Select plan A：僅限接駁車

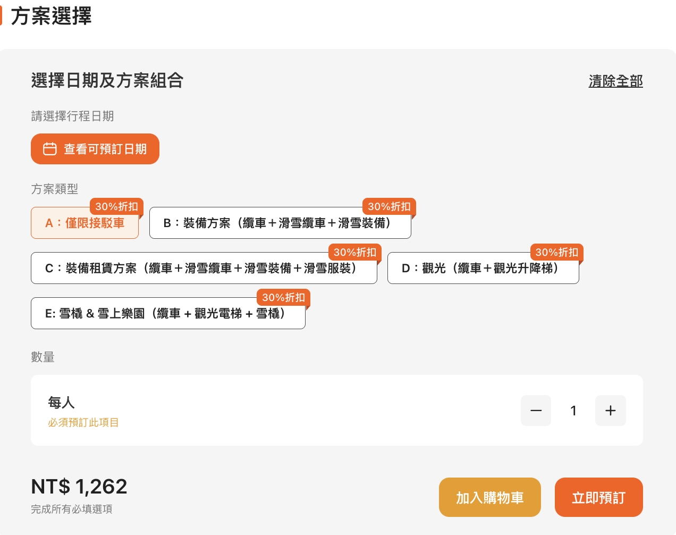84,223
